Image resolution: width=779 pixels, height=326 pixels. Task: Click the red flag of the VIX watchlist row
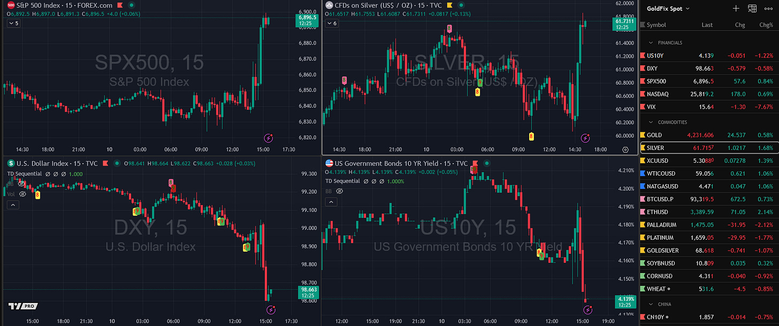[x=641, y=107]
